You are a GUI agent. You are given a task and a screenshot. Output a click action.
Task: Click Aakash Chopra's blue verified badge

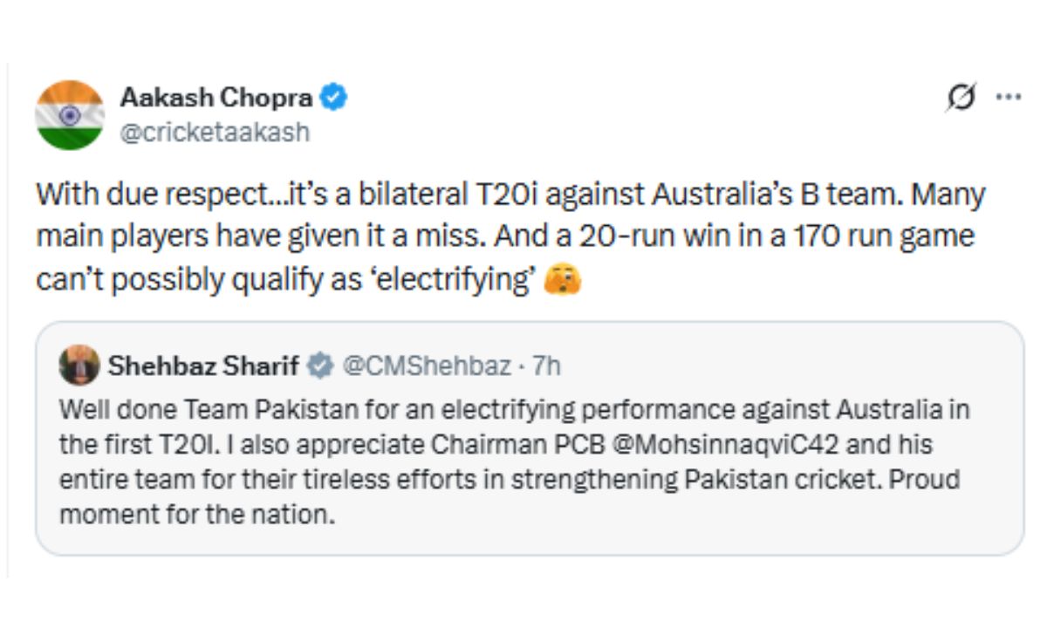pos(333,98)
